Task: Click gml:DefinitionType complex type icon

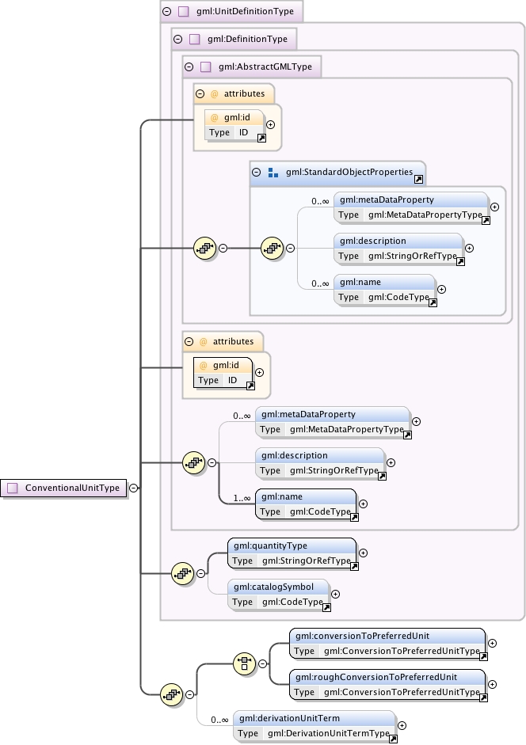Action: point(195,39)
